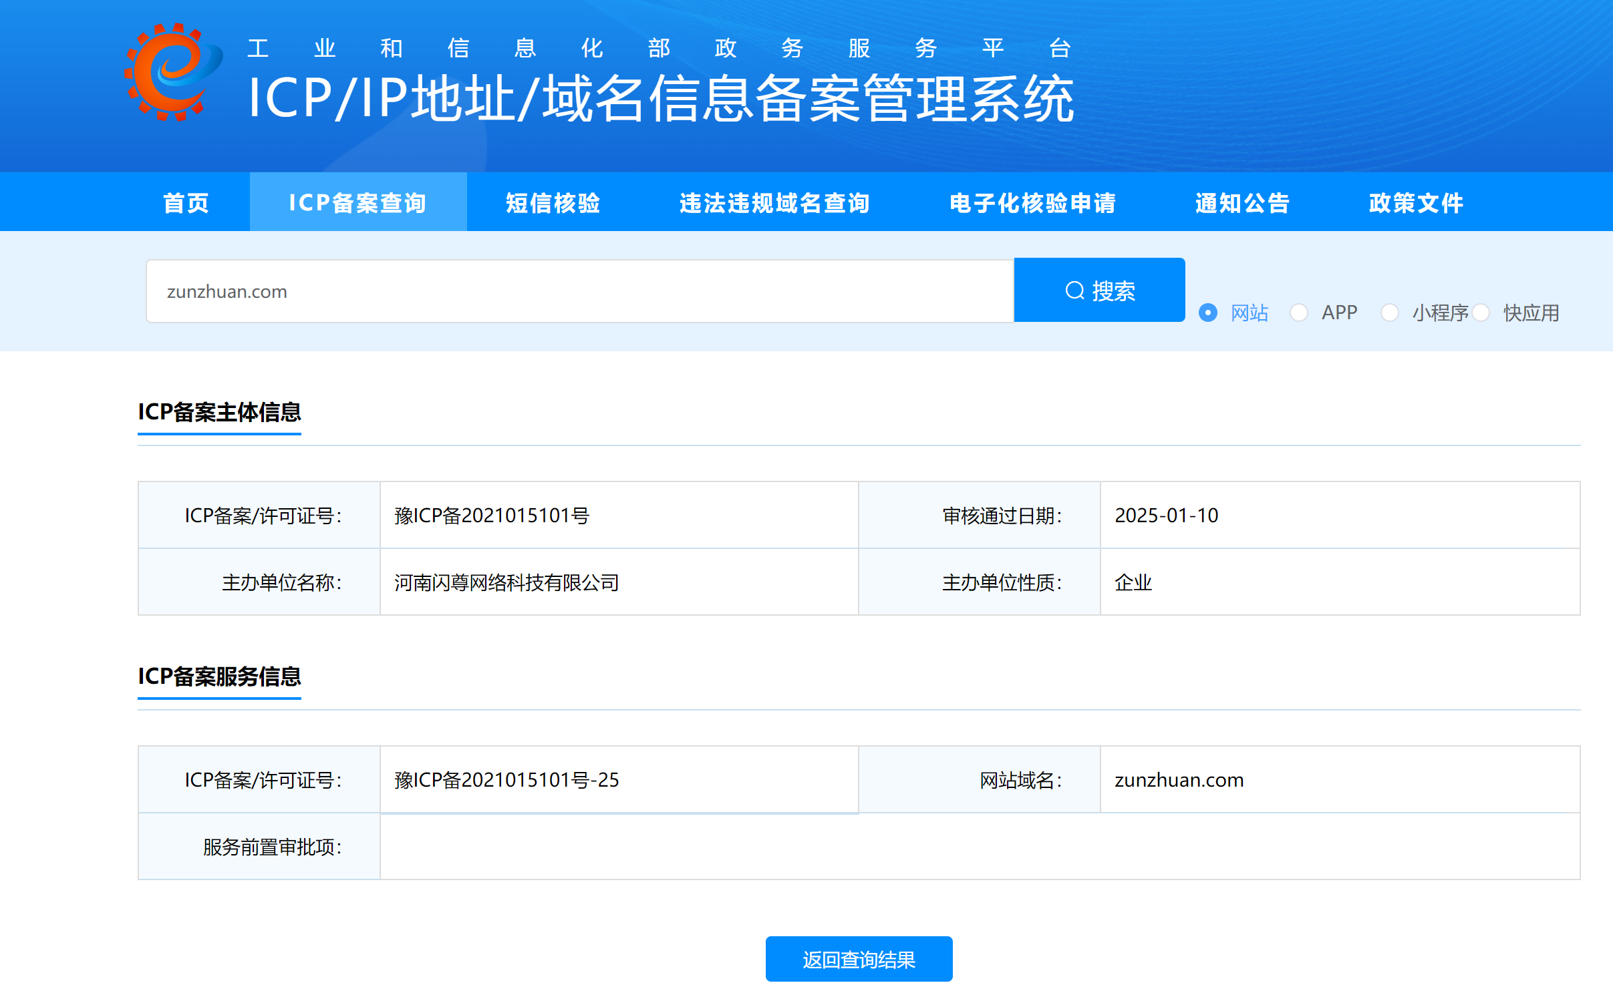Click the magnifier icon in search button
Image resolution: width=1613 pixels, height=987 pixels.
(x=1074, y=290)
